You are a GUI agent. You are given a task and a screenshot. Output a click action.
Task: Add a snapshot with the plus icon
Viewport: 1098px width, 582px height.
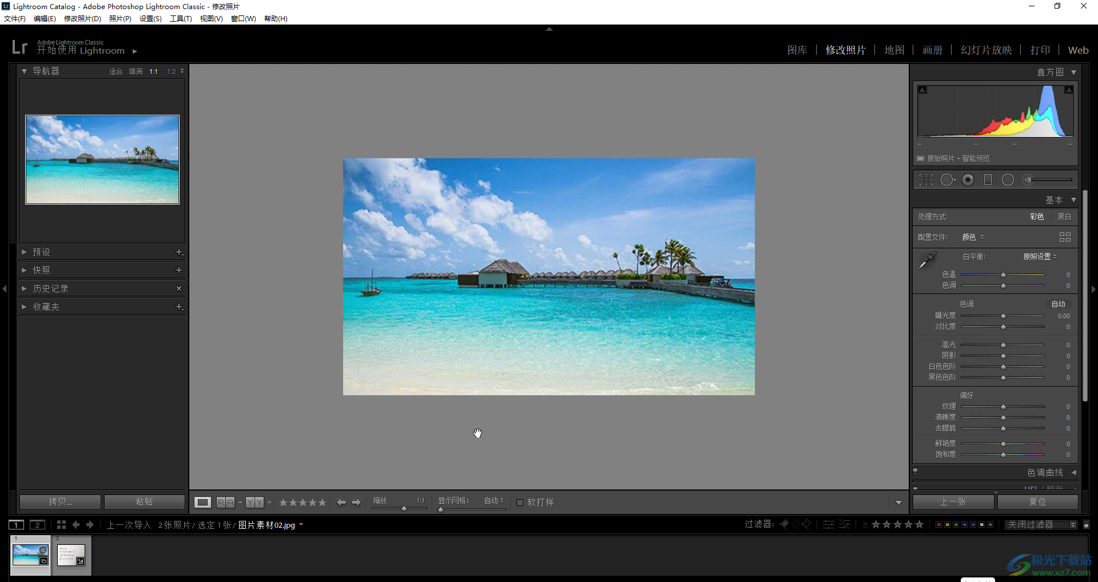(x=179, y=270)
